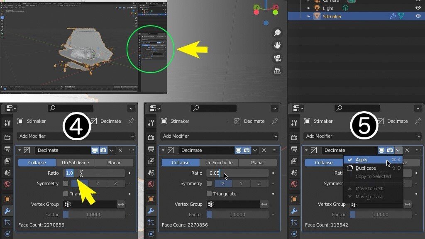
Task: Click the Factor slider in the Ratio 0.05 panel
Action: coord(238,215)
